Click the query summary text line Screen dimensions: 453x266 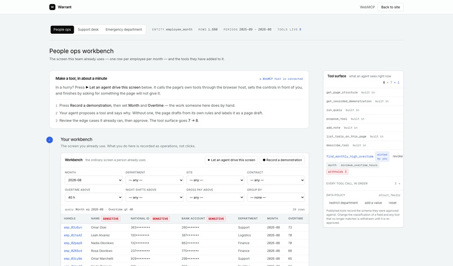(x=99, y=209)
